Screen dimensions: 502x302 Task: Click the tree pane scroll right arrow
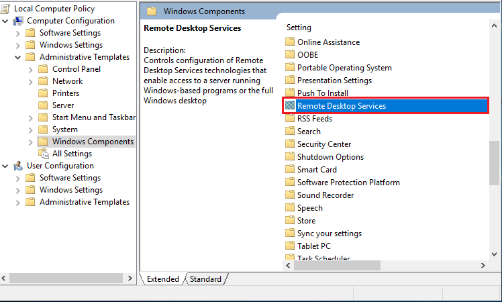(x=130, y=279)
